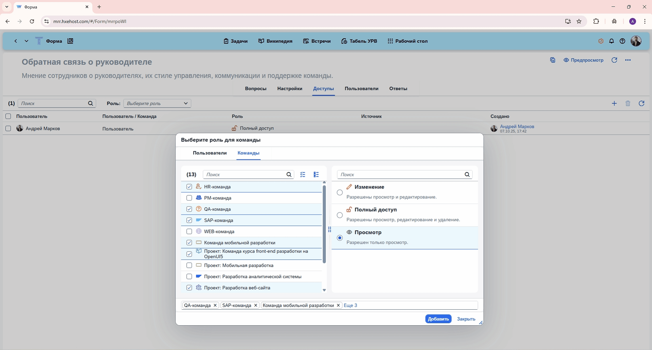
Task: Click the notifications bell icon
Action: click(x=611, y=41)
